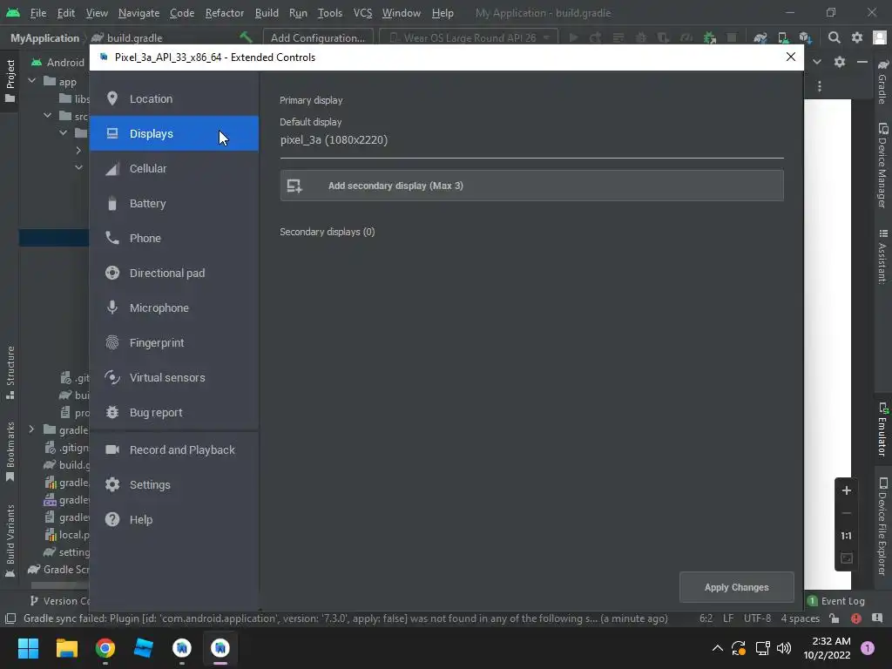Open Cellular settings in the sidebar
Viewport: 892px width, 669px height.
[173, 168]
